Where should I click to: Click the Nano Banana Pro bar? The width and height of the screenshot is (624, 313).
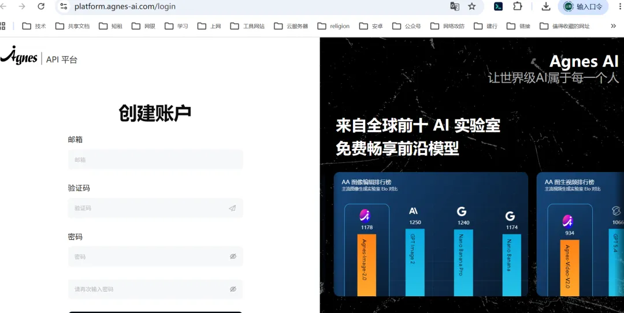tap(463, 263)
